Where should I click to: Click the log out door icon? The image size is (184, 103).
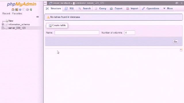(17, 9)
